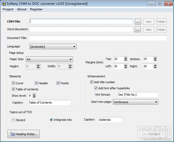Click Folder button in Word document row
Screen dimensions: 174x142
tap(161, 30)
